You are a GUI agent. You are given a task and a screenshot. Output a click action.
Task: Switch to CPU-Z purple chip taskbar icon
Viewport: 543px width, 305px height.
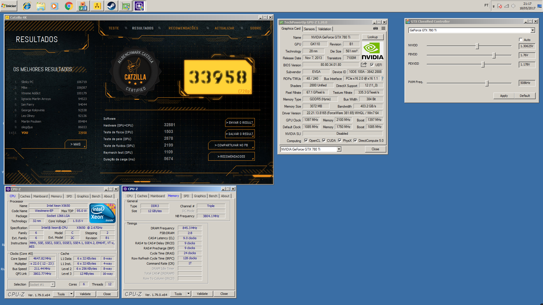(x=139, y=6)
